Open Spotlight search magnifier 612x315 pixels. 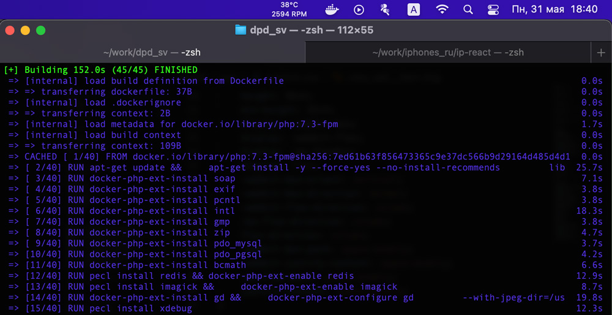point(468,9)
